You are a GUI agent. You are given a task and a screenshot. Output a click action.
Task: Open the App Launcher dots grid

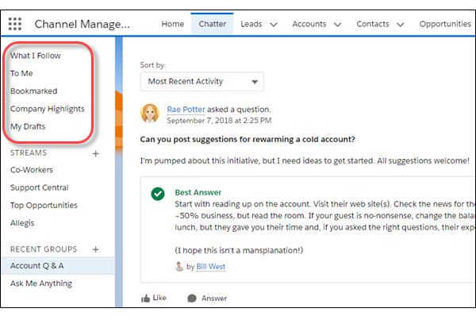click(15, 24)
